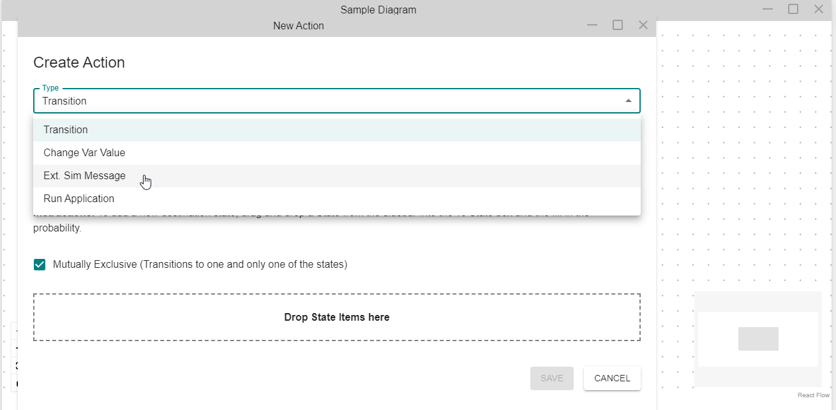This screenshot has height=410, width=836.
Task: Click the React Flow minimap in Sample Diagram
Action: point(758,339)
